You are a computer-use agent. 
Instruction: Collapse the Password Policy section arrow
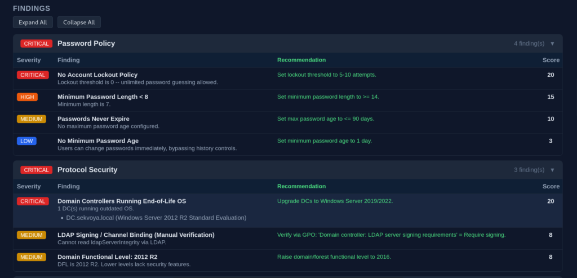552,43
